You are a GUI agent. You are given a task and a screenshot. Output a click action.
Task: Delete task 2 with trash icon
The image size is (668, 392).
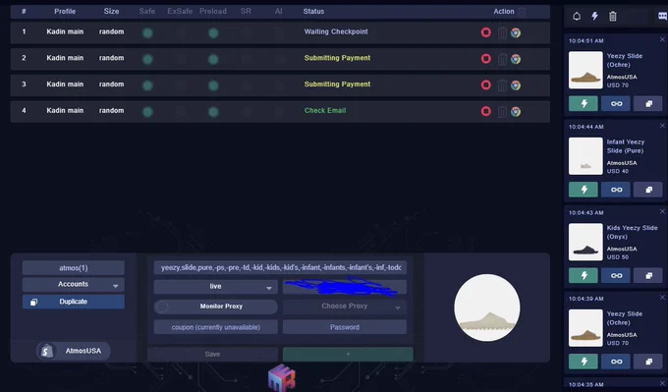click(x=502, y=59)
